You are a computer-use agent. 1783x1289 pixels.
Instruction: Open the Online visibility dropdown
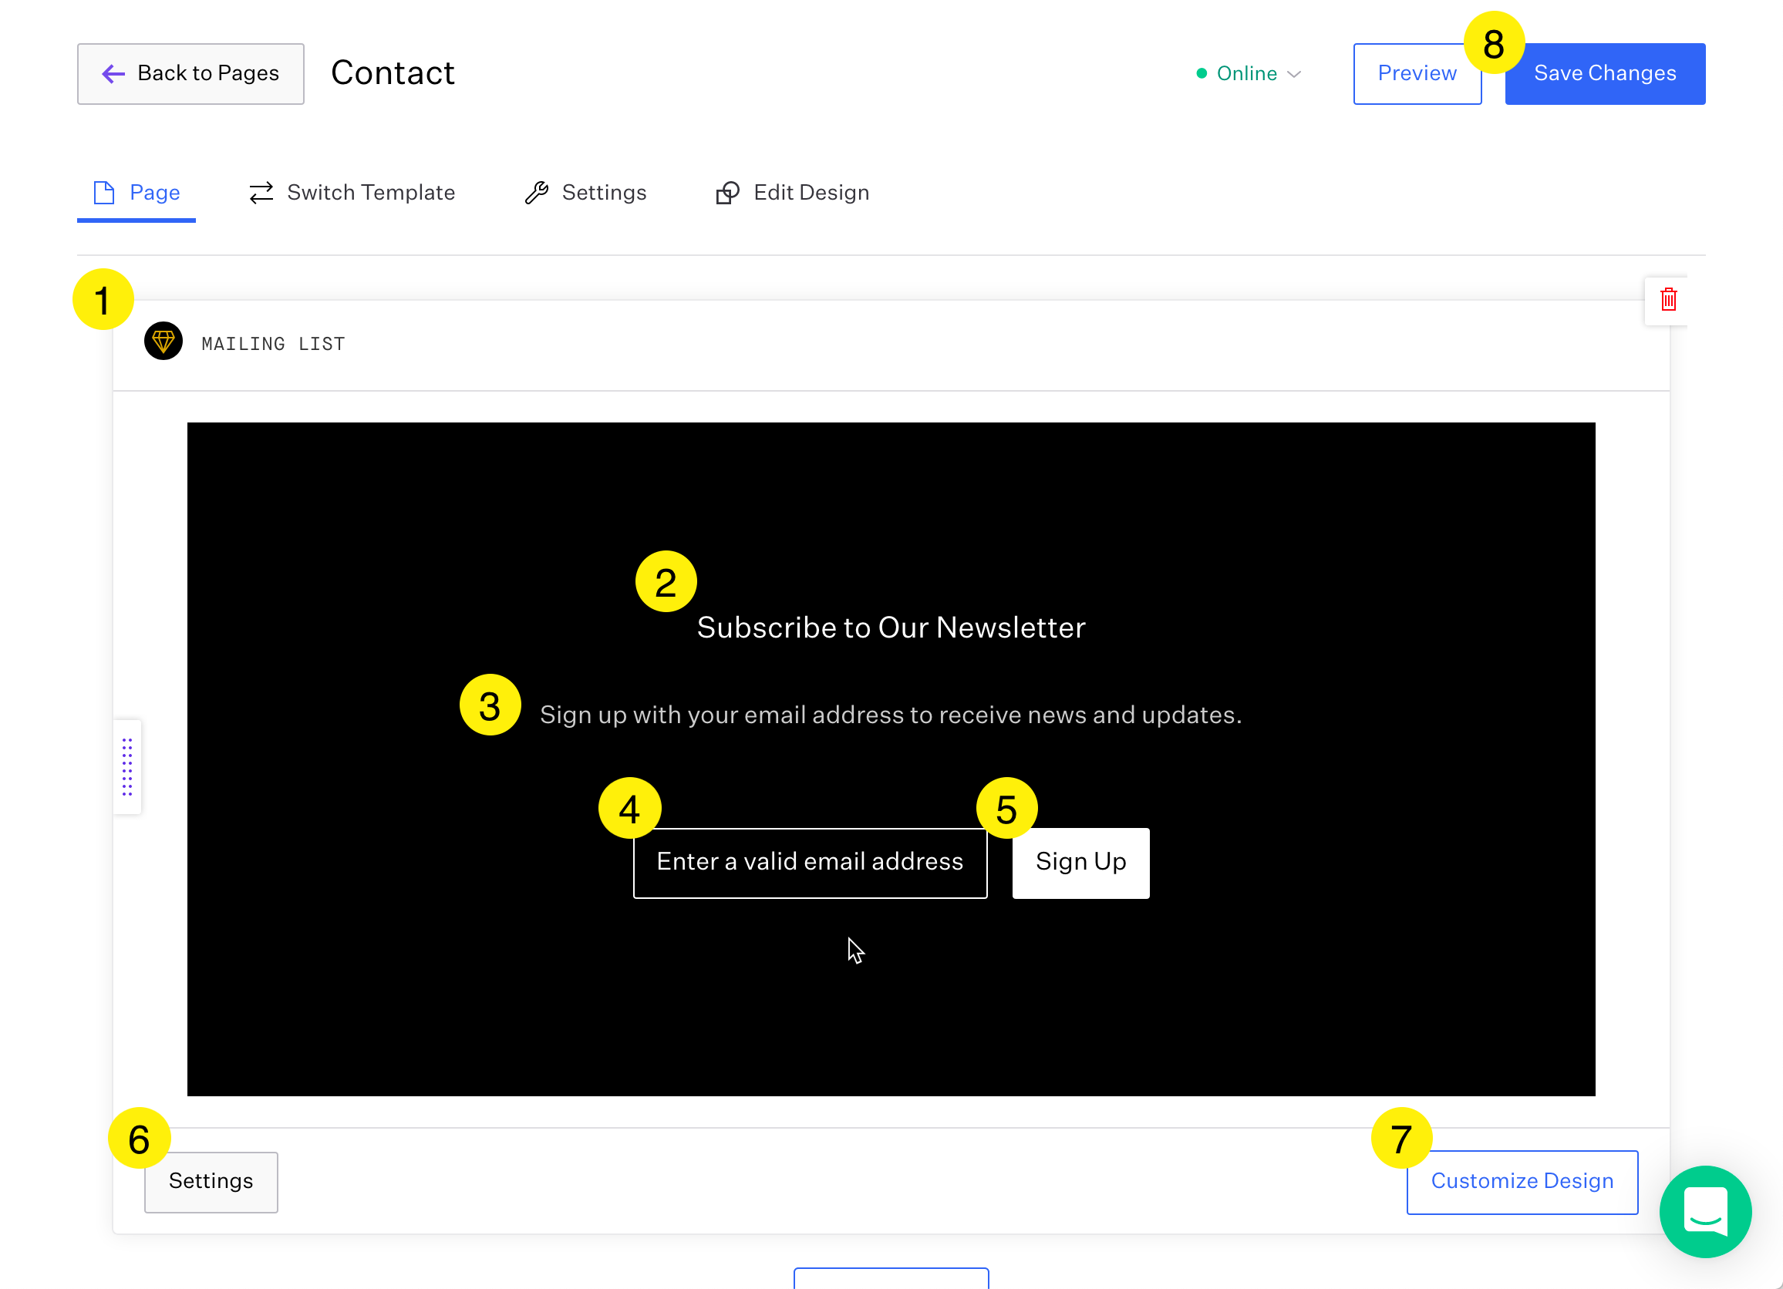click(1249, 73)
